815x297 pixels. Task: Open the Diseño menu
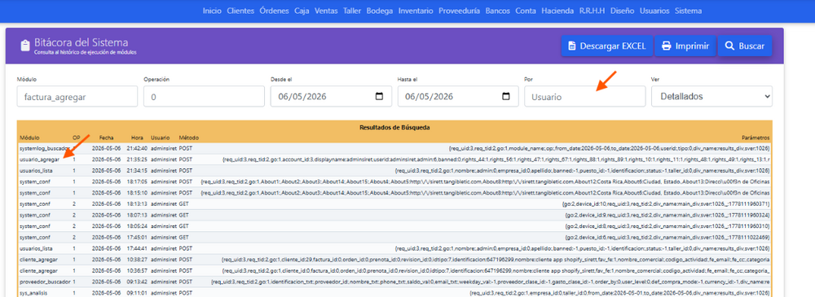623,11
